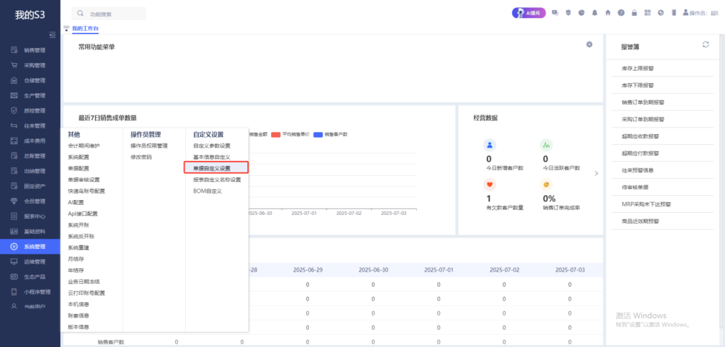Click the 有欠款客户数量 heart card

click(x=504, y=195)
